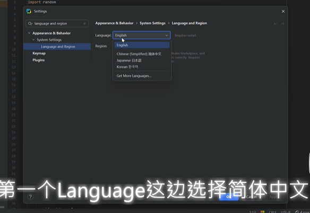310x213 pixels.
Task: Close the Settings dialog
Action: [283, 12]
